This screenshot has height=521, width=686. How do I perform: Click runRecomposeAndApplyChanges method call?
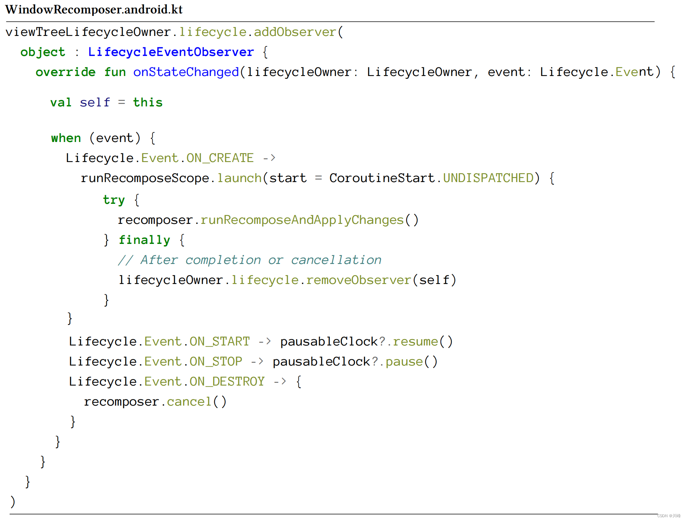coord(302,220)
